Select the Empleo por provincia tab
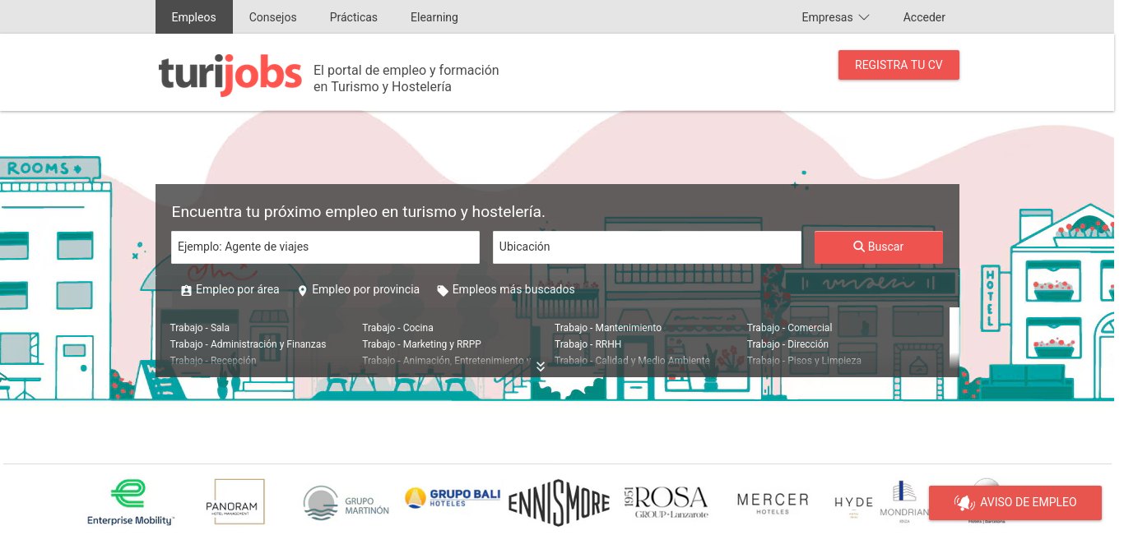1124x535 pixels. 358,290
